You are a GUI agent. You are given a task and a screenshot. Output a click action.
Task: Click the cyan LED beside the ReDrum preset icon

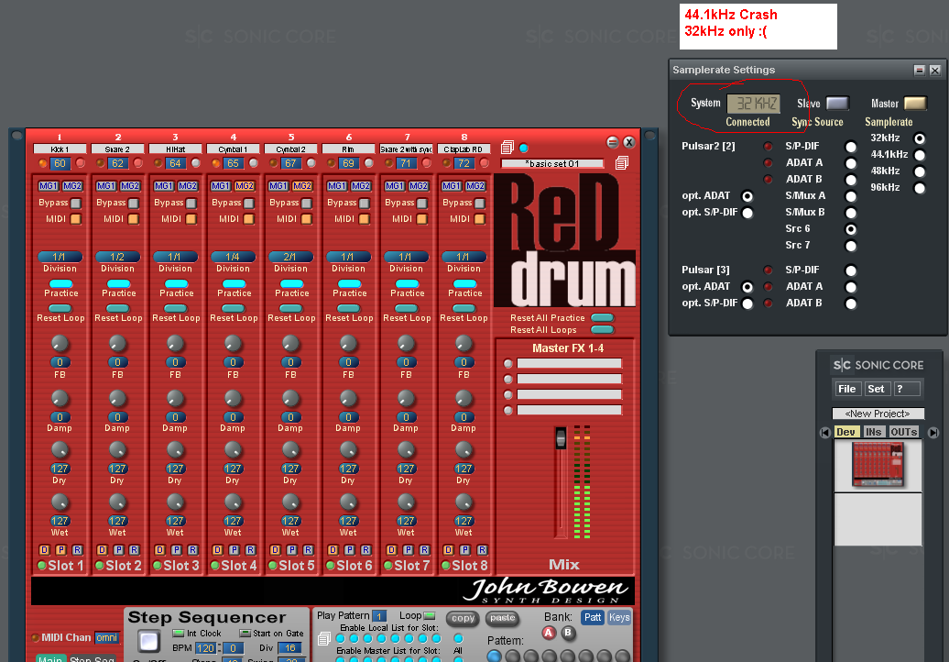(524, 148)
